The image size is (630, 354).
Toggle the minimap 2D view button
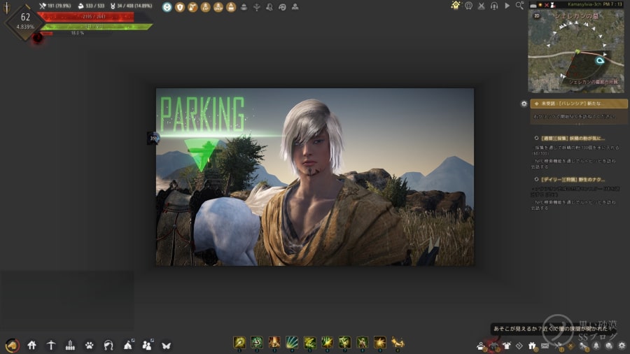pyautogui.click(x=537, y=15)
